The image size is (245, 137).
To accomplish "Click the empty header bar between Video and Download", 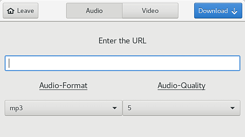I will 186,11.
